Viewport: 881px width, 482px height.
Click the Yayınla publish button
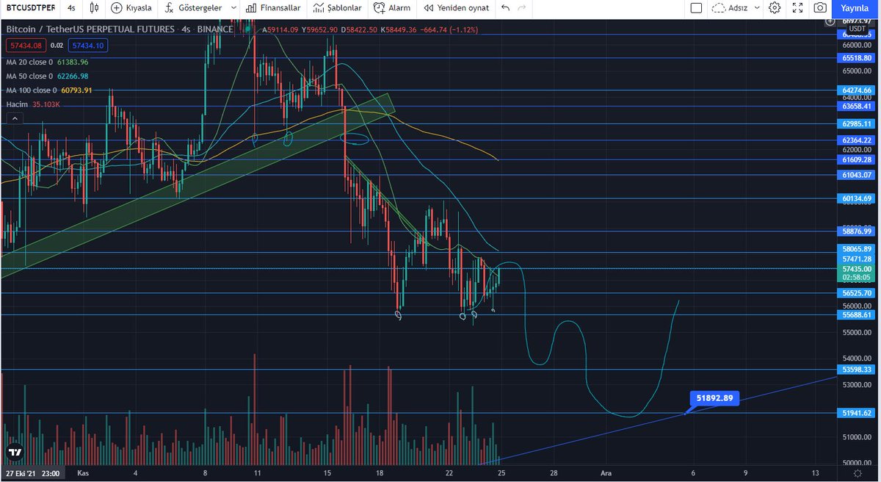pos(855,8)
